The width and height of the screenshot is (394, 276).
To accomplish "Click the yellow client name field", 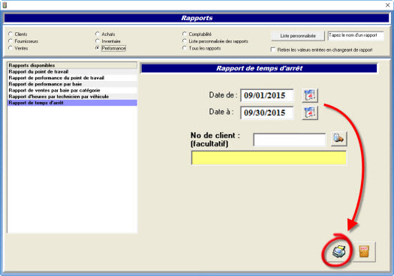I will [269, 158].
